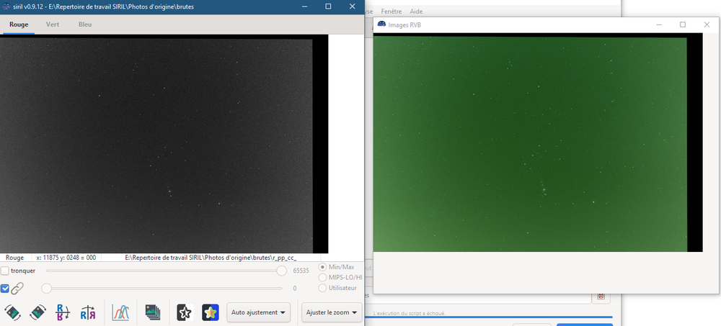The height and width of the screenshot is (326, 721).
Task: Click the blue progress bar under the script failure message
Action: [488, 317]
